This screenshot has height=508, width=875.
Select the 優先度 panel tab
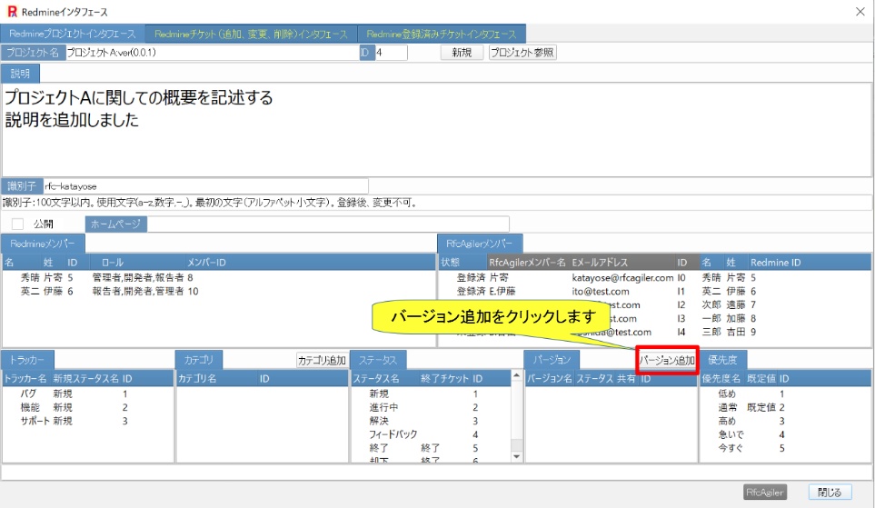coord(722,360)
